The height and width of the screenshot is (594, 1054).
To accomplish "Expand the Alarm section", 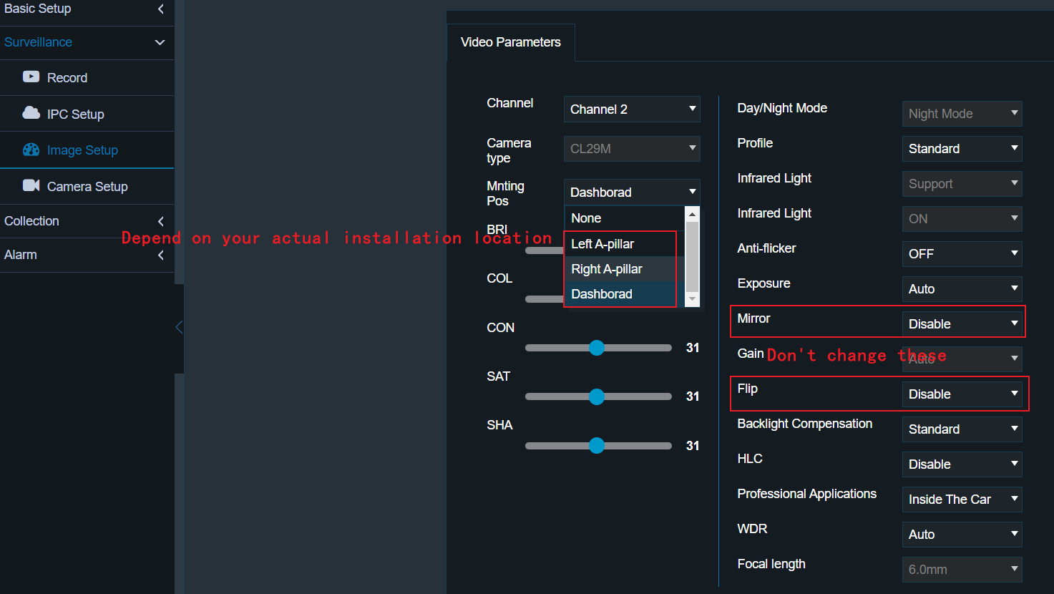I will tap(160, 255).
